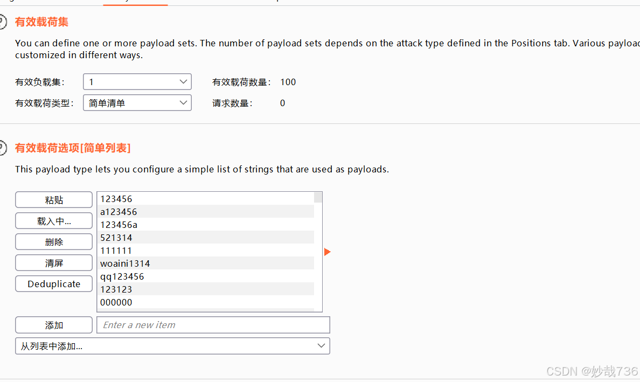
Task: Click the 载入中 button
Action: click(x=54, y=221)
